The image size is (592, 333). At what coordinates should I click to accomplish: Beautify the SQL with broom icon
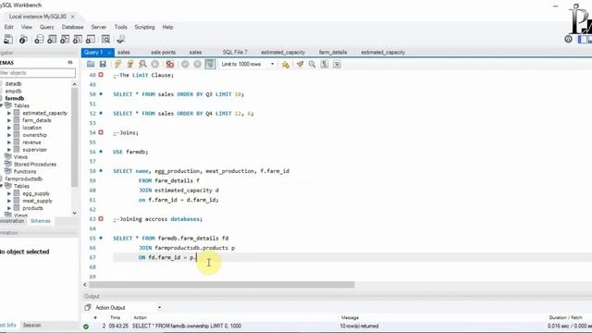(x=300, y=64)
